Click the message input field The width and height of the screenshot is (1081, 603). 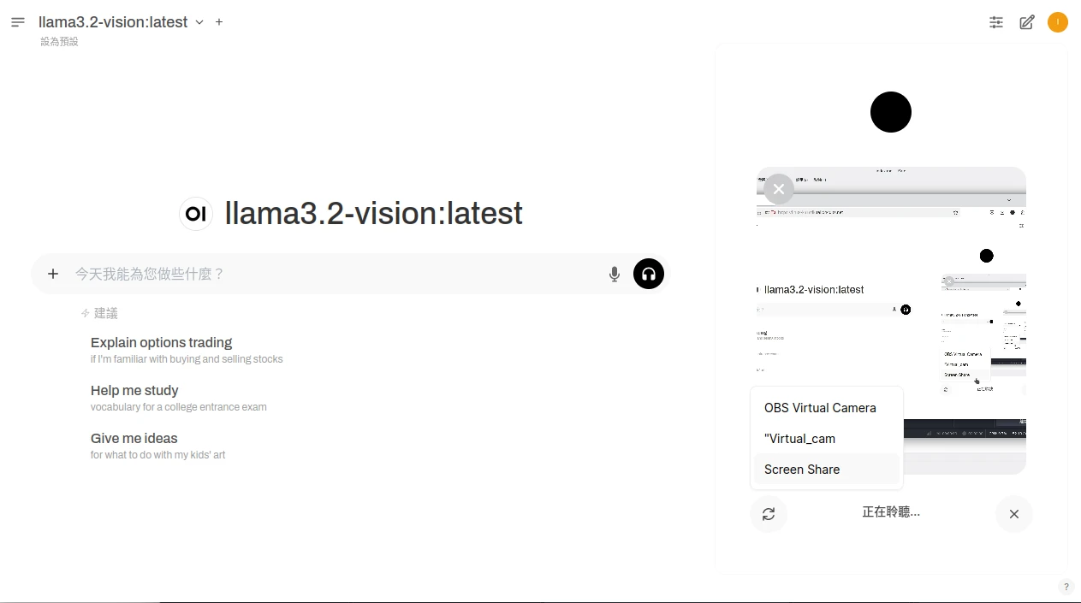pyautogui.click(x=334, y=274)
